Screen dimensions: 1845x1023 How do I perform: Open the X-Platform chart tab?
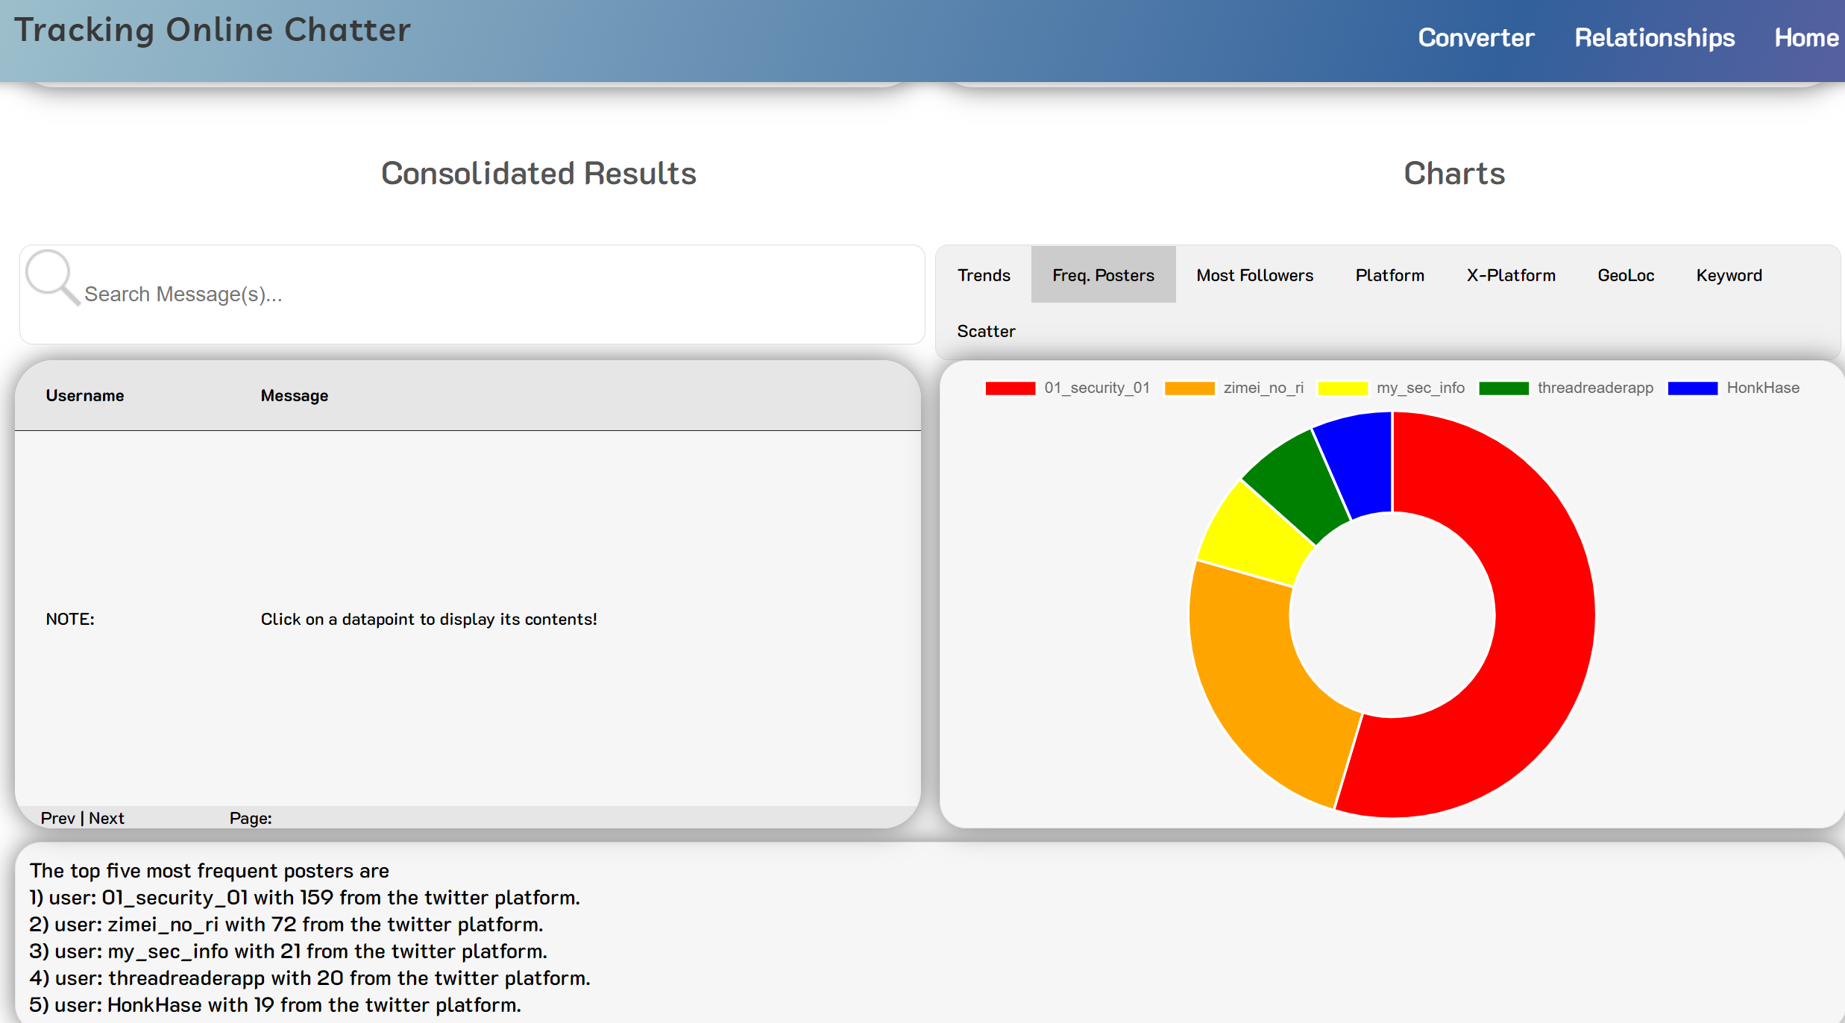point(1511,275)
